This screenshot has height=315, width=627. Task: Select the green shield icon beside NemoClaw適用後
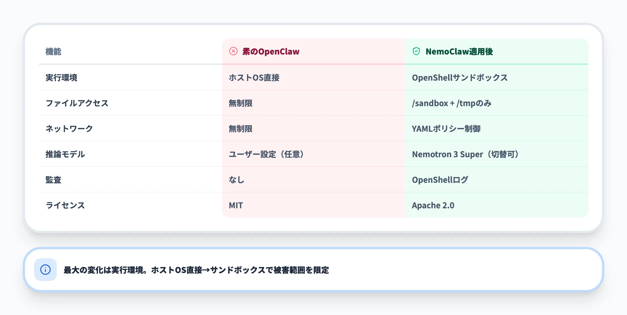tap(416, 51)
